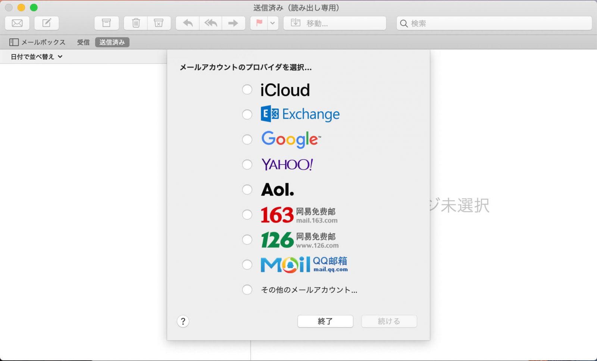Select Google as the mail provider
This screenshot has height=361, width=597.
pyautogui.click(x=247, y=139)
